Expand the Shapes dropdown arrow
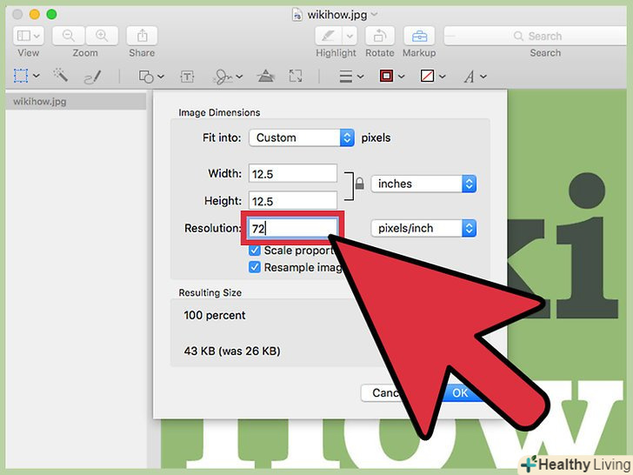The width and height of the screenshot is (633, 475). click(x=161, y=76)
